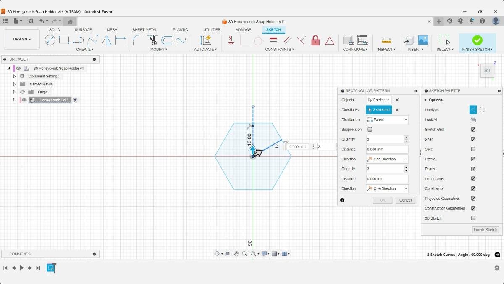Open the second Direction One Direction dropdown

(387, 188)
